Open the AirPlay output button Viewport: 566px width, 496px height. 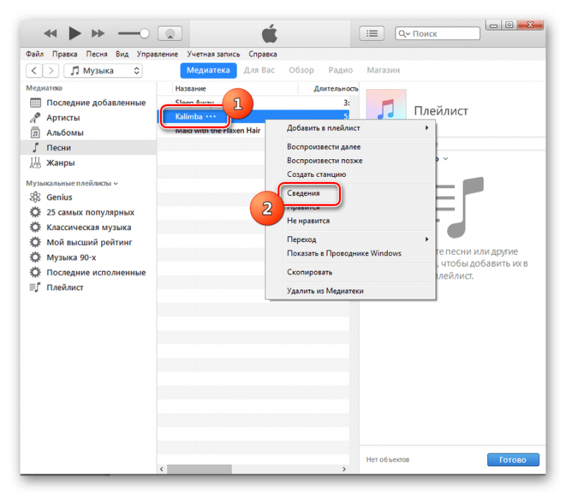170,33
